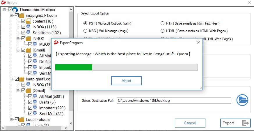
Task: Uncheck the Sent Mail (22) checkbox
Action: tap(30, 114)
